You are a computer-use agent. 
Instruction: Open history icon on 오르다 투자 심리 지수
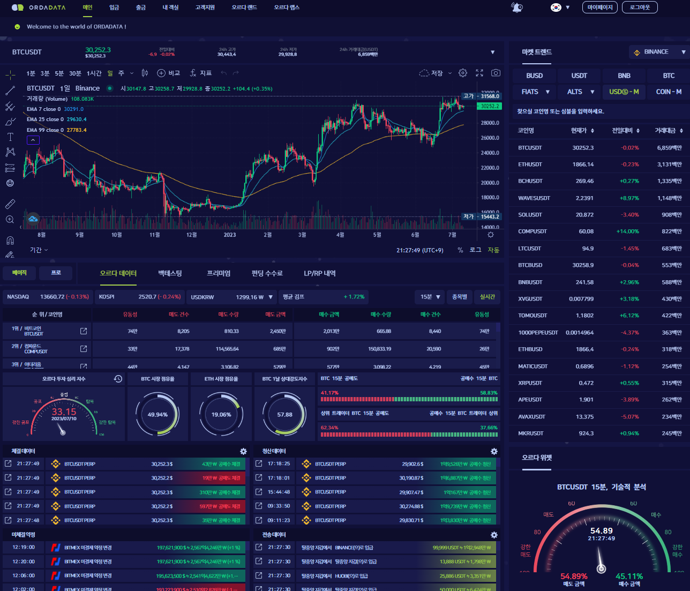(x=118, y=379)
